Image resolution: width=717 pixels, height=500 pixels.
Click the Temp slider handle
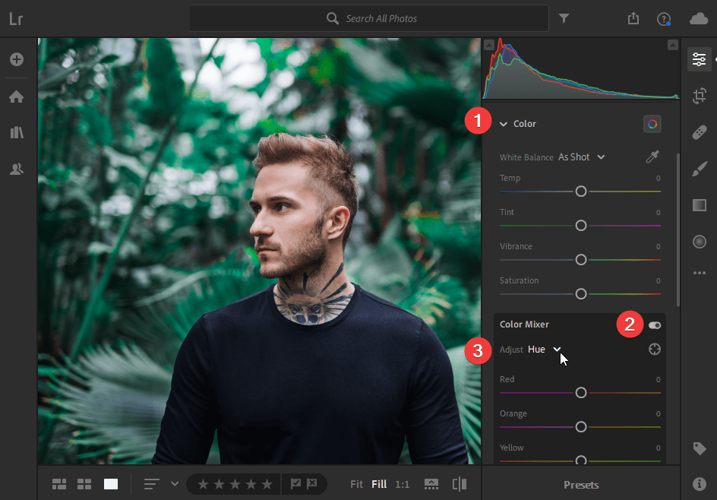point(581,191)
